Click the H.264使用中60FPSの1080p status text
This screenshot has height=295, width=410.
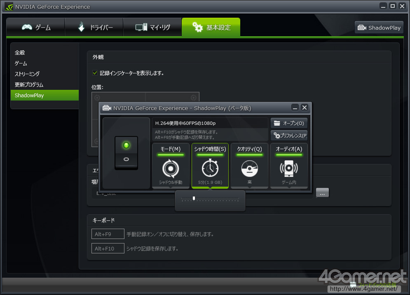coord(185,123)
